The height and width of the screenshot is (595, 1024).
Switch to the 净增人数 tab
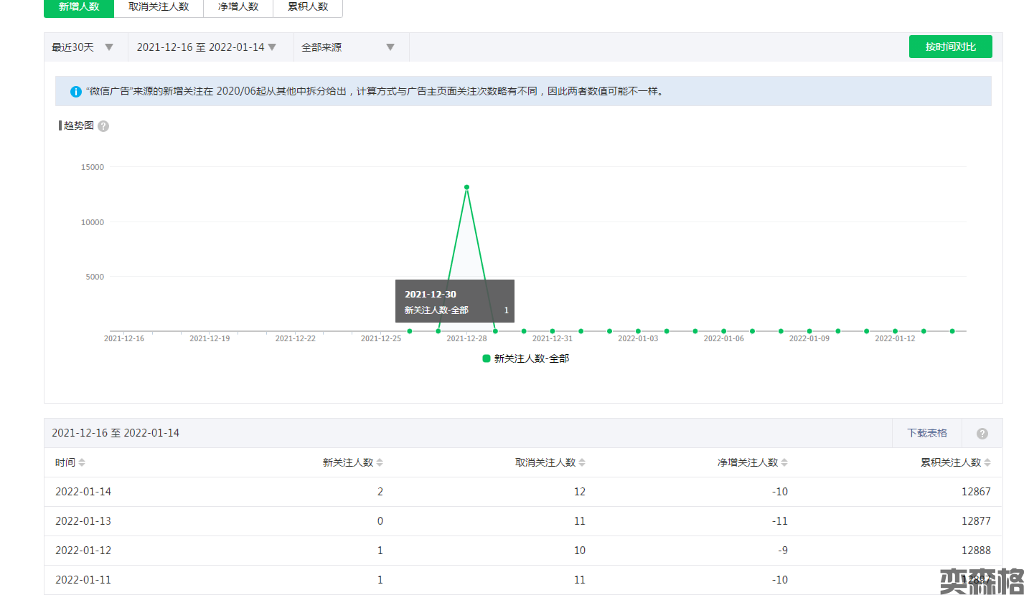pyautogui.click(x=238, y=7)
